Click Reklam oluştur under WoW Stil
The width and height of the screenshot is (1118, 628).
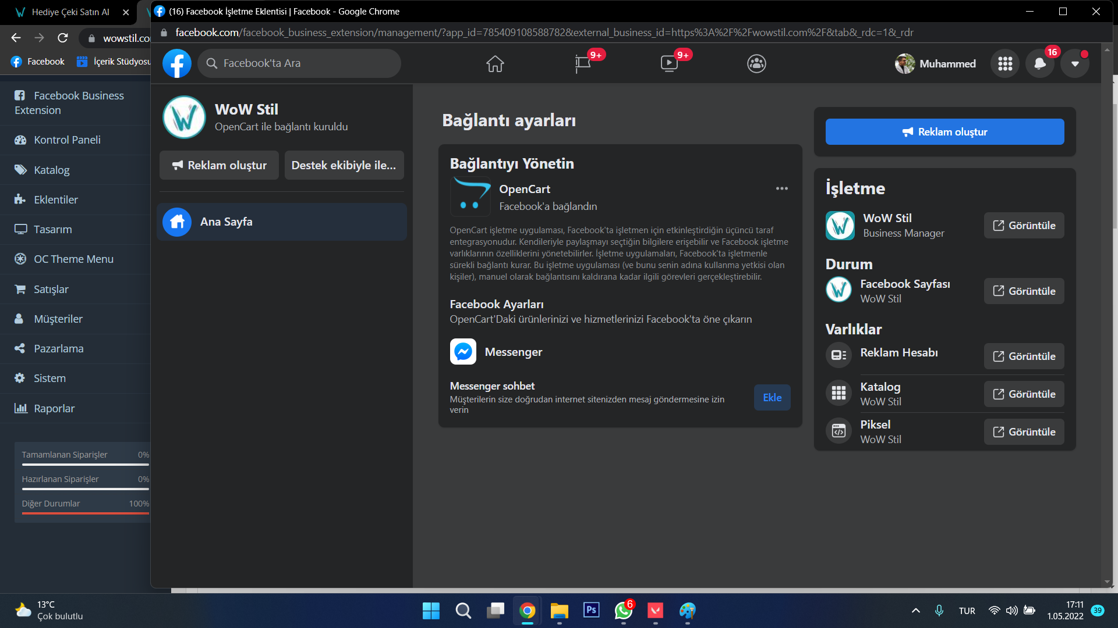219,165
